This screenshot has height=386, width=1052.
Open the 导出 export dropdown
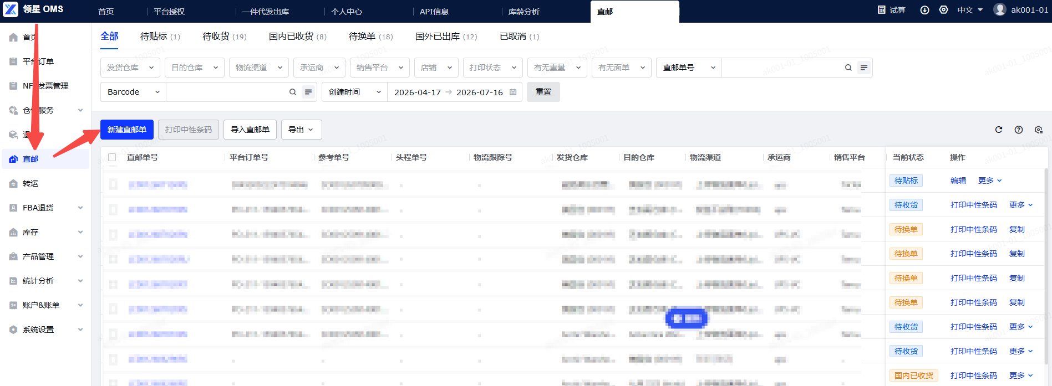301,130
